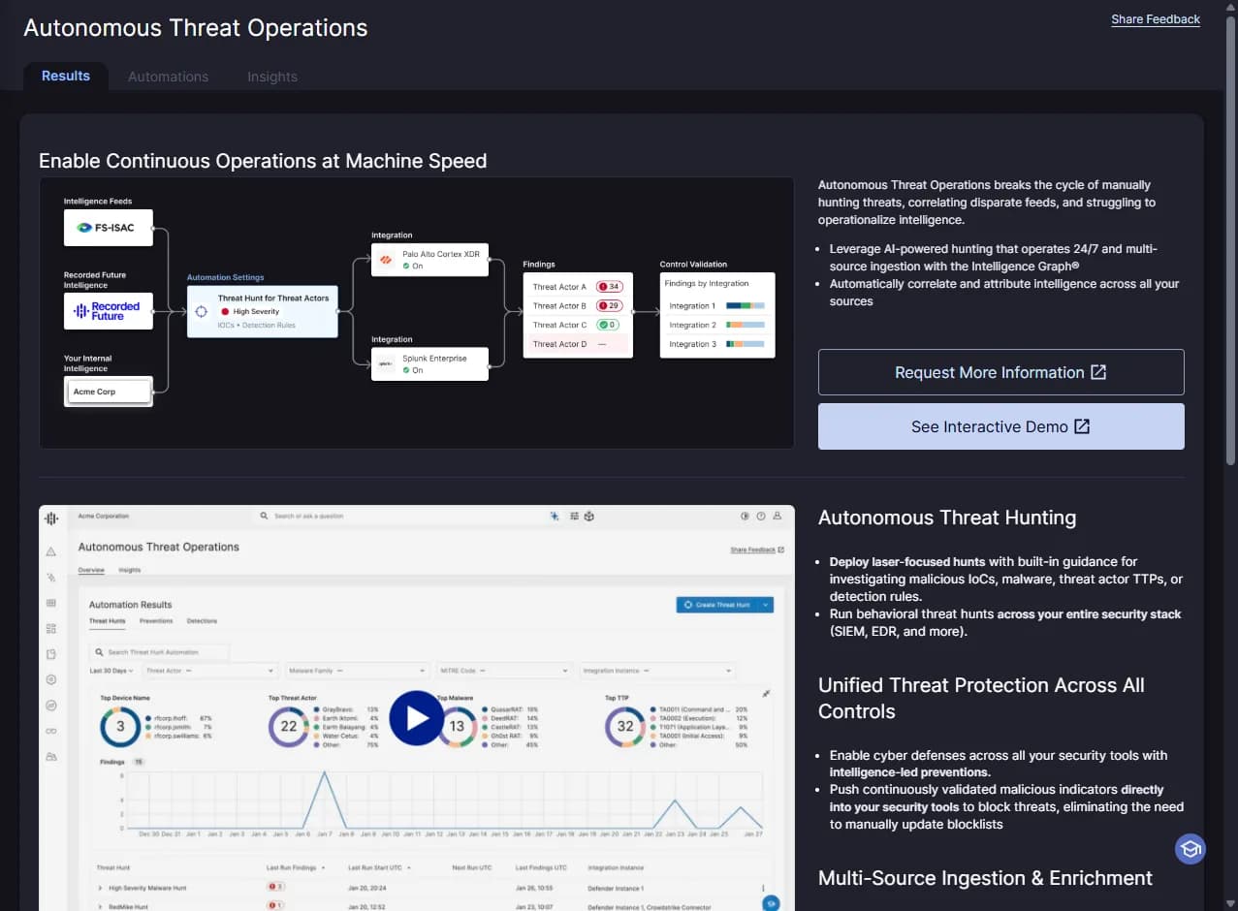Viewport: 1238px width, 911px height.
Task: Click the 'Threat Actor A' findings row
Action: pos(578,287)
